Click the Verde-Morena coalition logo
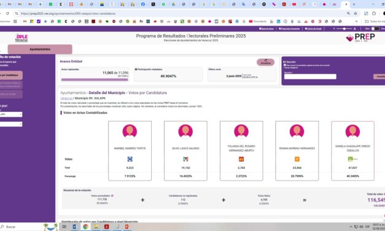The width and height of the screenshot is (385, 231). point(352,159)
